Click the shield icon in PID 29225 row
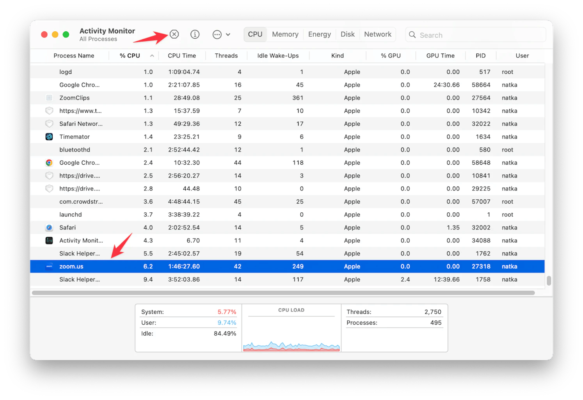The height and width of the screenshot is (400, 583). pos(49,188)
